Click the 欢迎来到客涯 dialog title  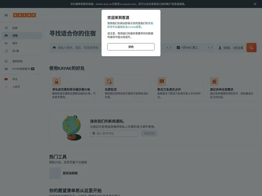(118, 17)
